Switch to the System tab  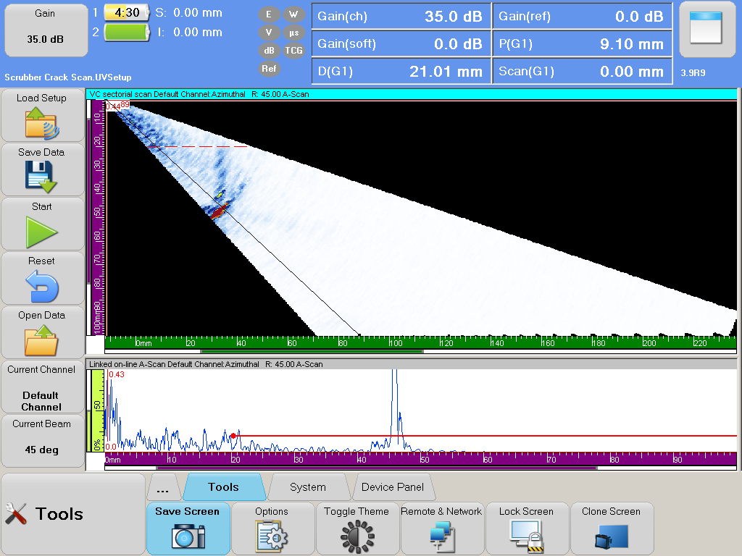(x=308, y=487)
